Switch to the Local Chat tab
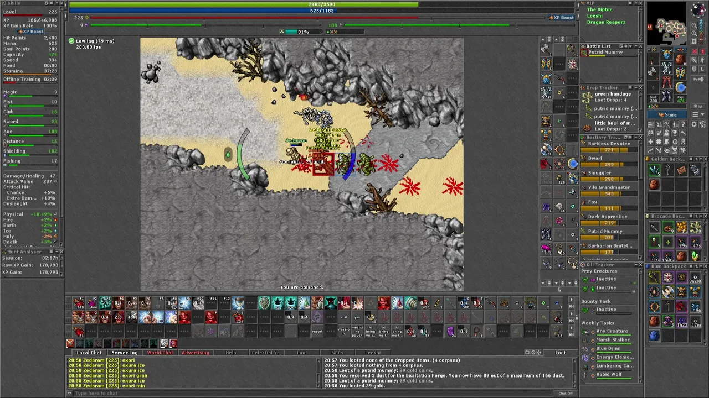 (89, 353)
